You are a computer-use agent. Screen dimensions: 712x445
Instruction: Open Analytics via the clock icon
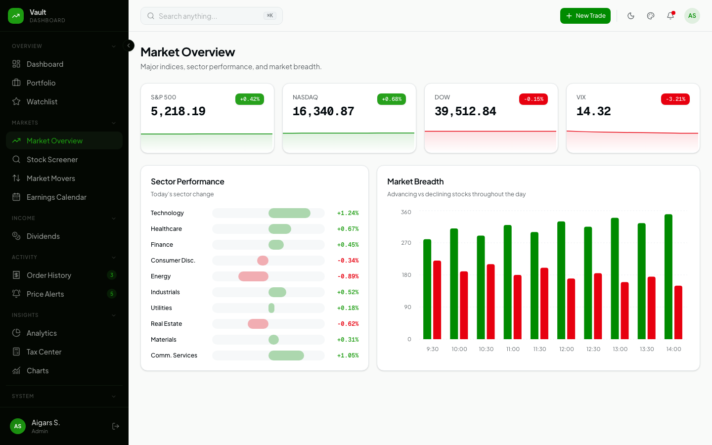[16, 333]
